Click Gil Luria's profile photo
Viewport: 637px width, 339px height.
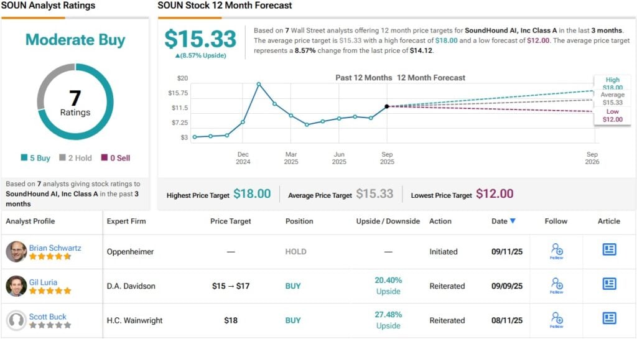[16, 286]
